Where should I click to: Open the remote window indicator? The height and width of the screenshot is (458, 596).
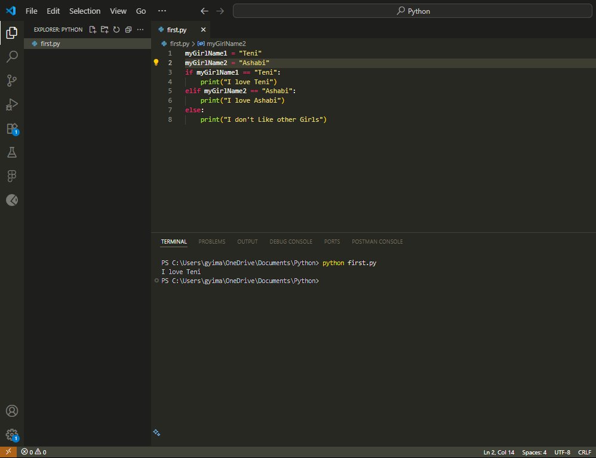coord(8,452)
